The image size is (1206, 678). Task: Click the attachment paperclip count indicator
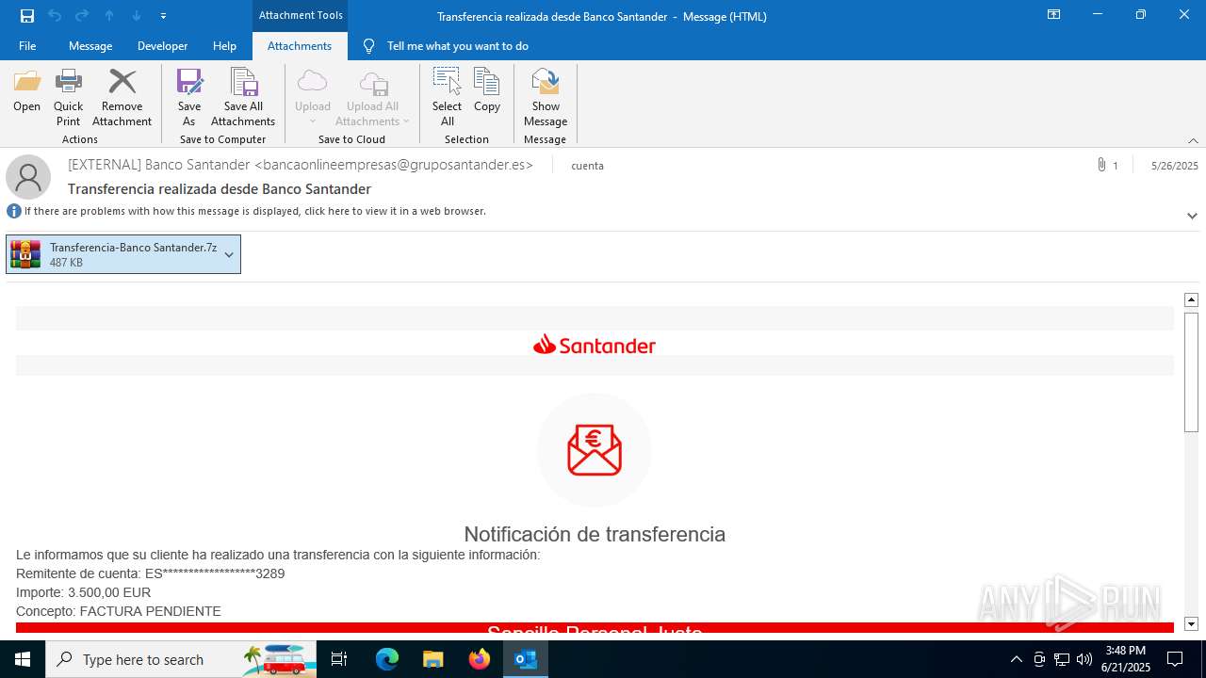[1107, 165]
